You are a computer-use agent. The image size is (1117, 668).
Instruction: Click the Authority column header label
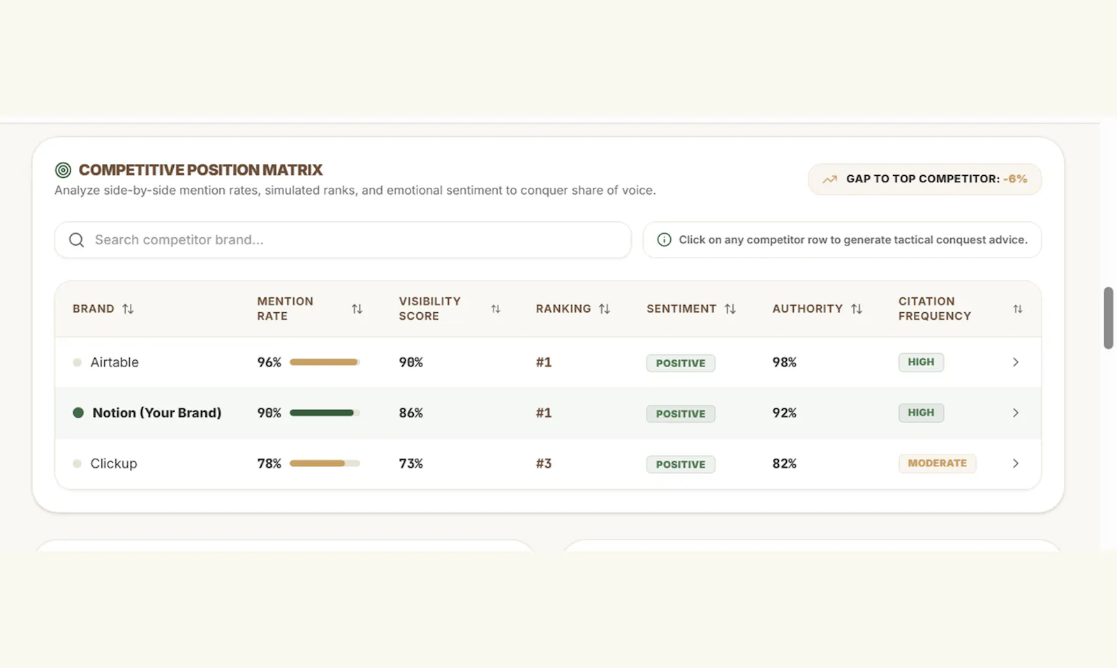[x=808, y=309]
